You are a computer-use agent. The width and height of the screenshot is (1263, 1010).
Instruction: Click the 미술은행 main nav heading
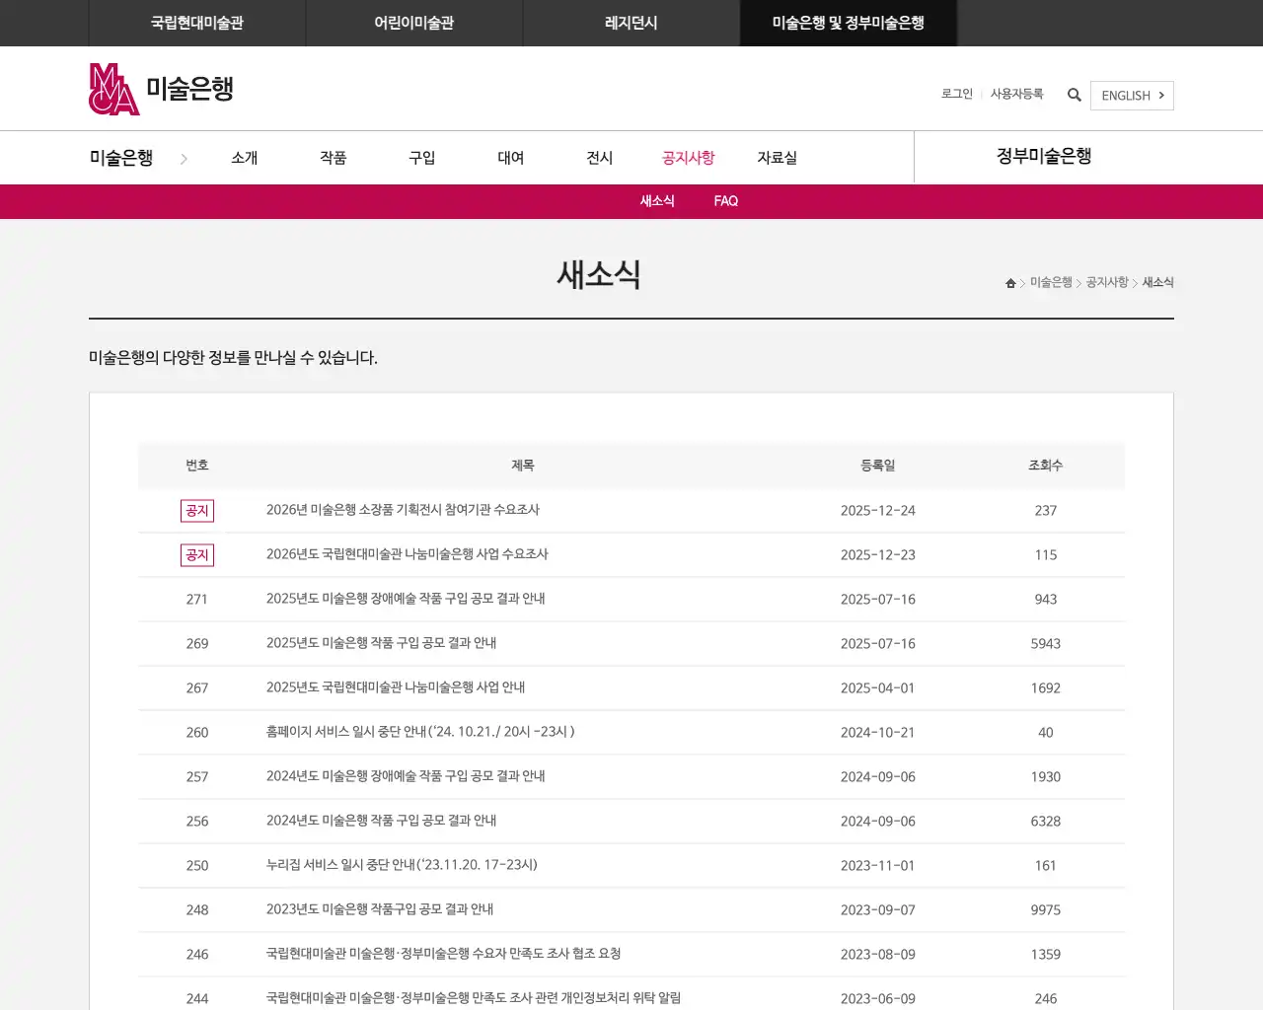coord(121,158)
